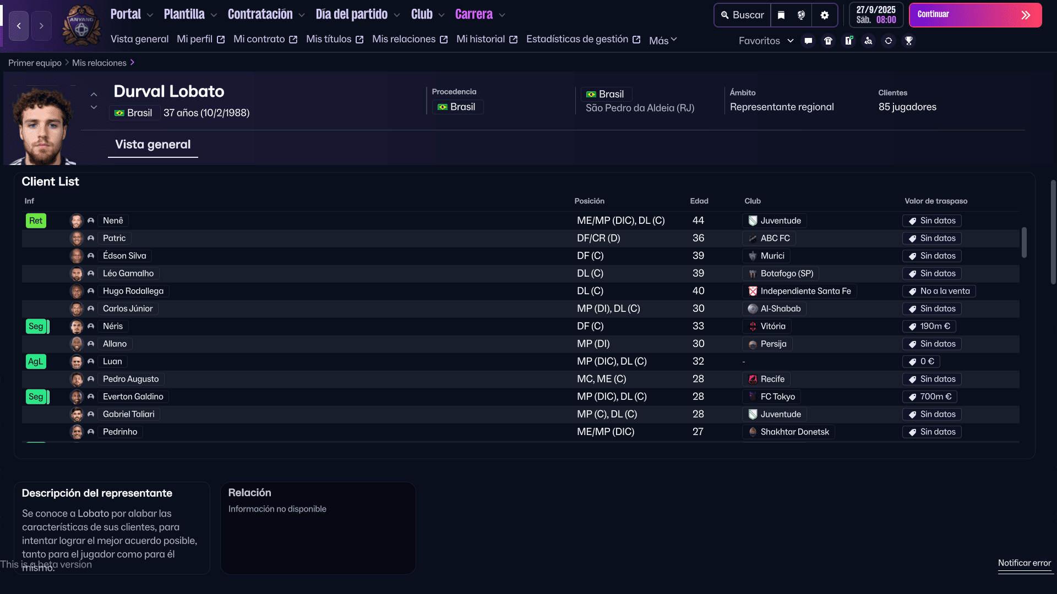Click the scouting search person icon

(x=868, y=41)
